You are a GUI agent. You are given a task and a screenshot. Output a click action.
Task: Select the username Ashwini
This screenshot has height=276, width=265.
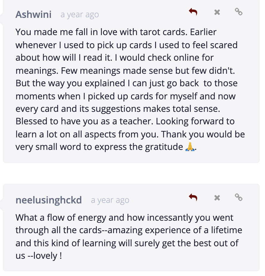33,14
